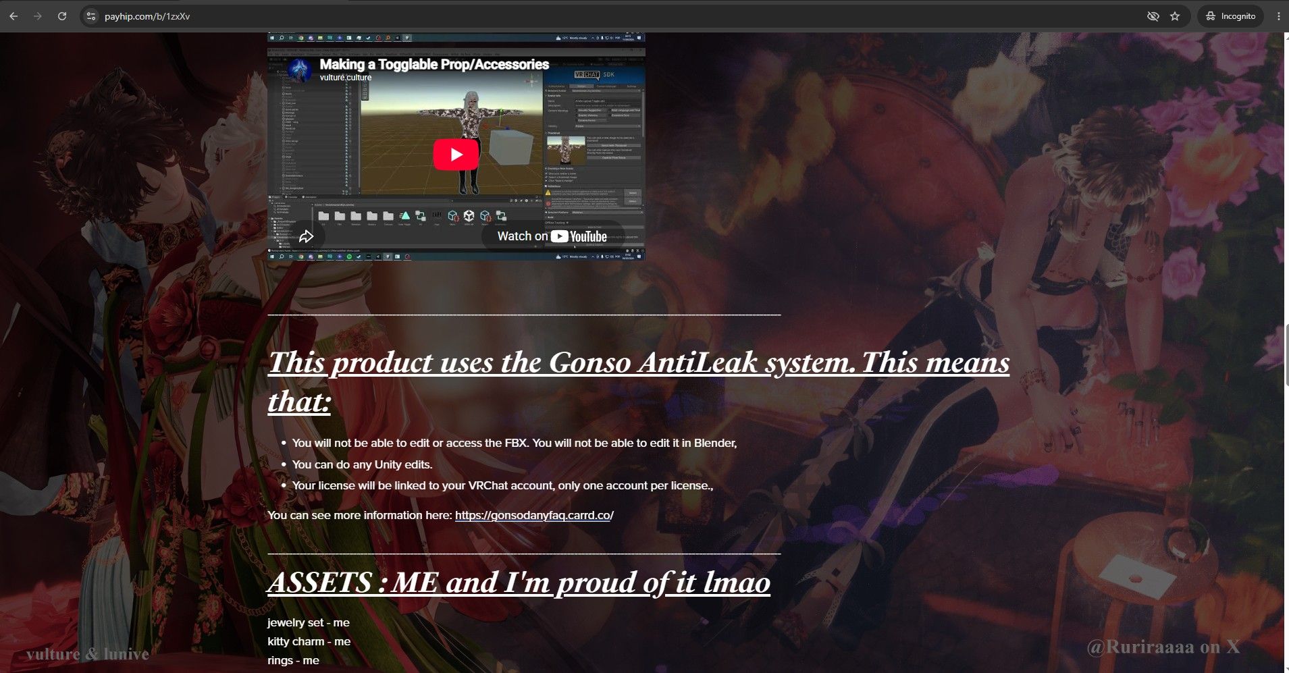1289x673 pixels.
Task: Click the page vertical scrollbar thumb
Action: (1286, 354)
